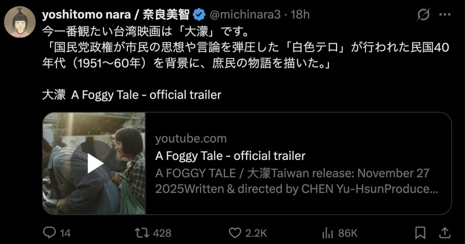The height and width of the screenshot is (244, 465).
Task: Click the repost arrows icon
Action: click(141, 232)
